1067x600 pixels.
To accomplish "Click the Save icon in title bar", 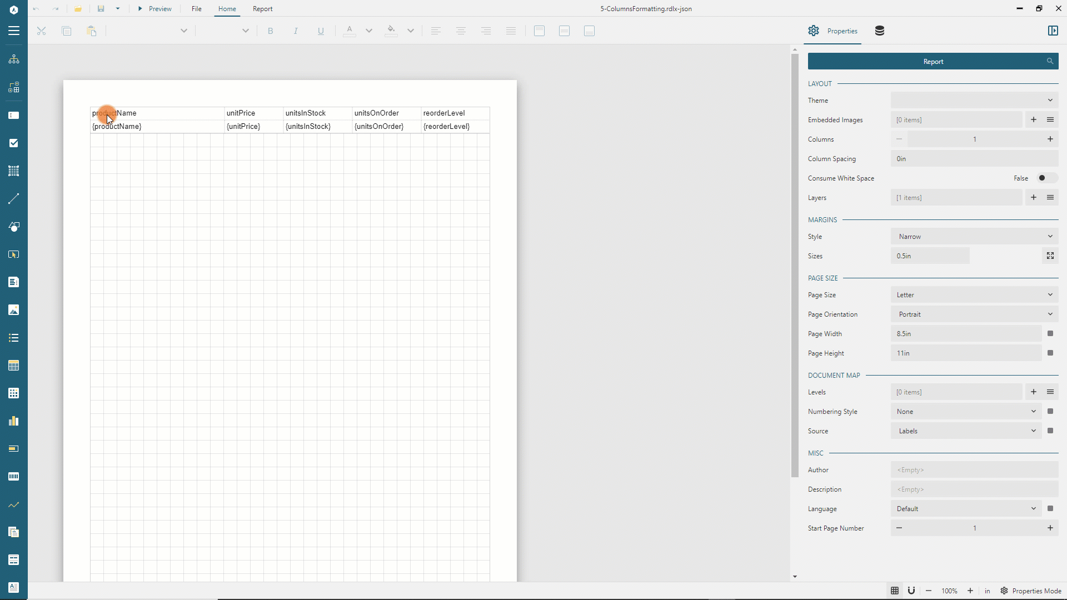I will click(x=101, y=9).
